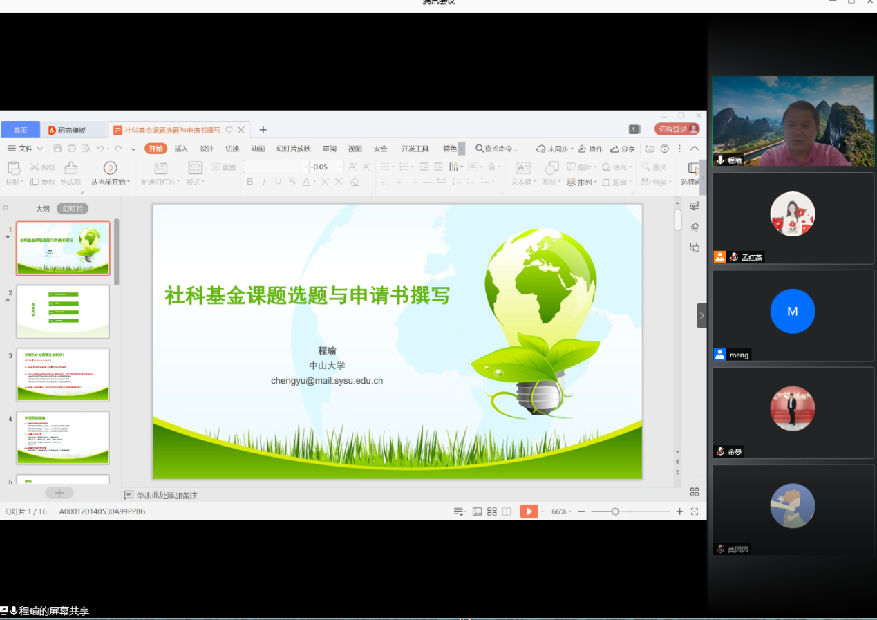Click the zoom slider handle
This screenshot has height=620, width=877.
(x=615, y=511)
